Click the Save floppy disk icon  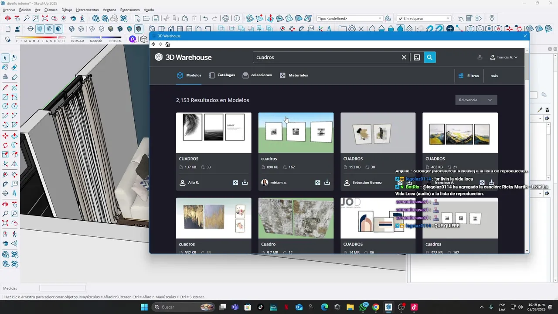(156, 18)
